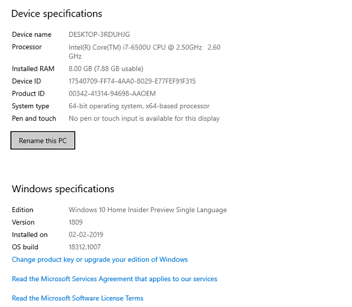Viewport: 352px width, 307px height.
Task: Click the System type value text
Action: point(139,106)
